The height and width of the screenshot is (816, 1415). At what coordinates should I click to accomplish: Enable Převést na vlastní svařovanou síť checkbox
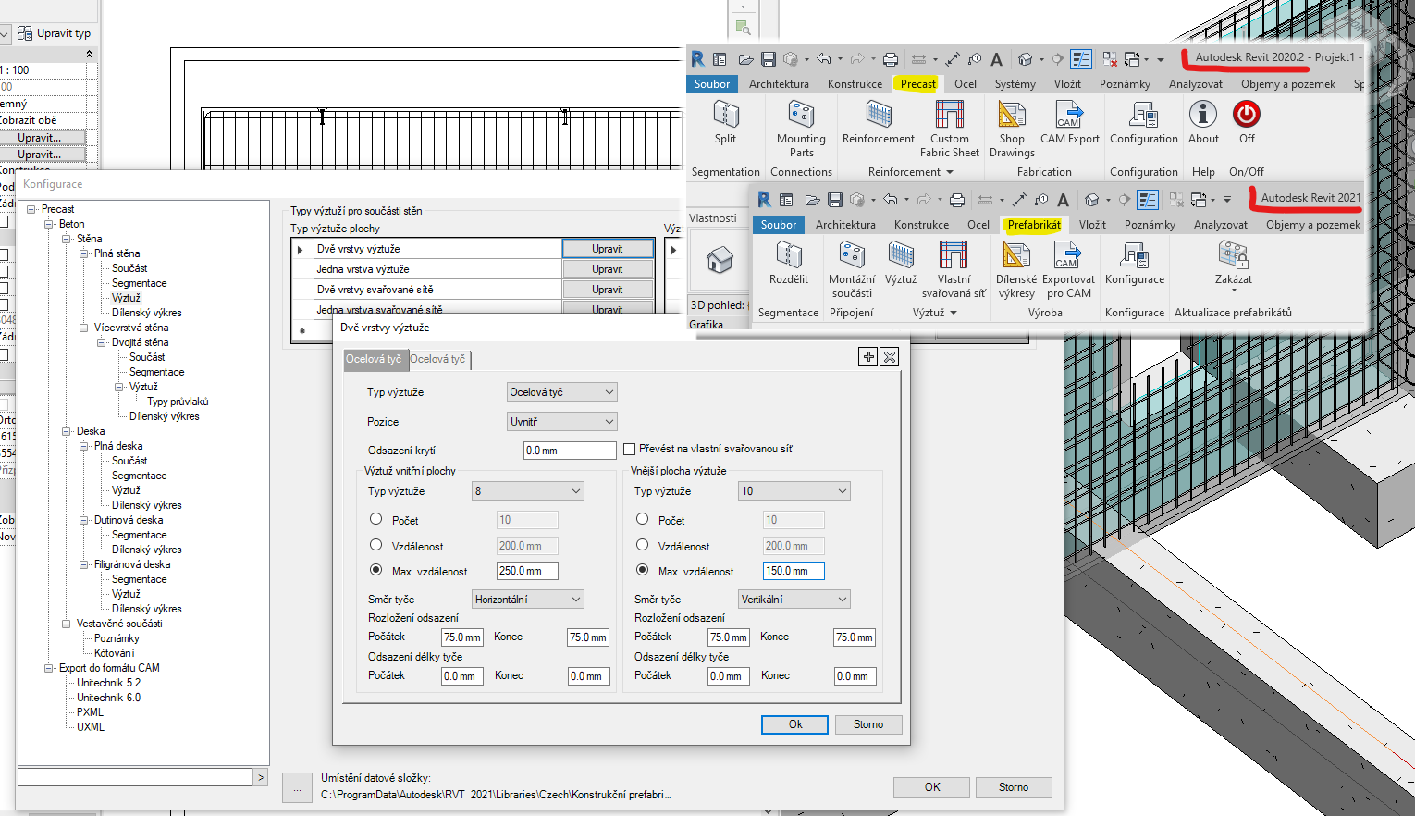point(630,450)
